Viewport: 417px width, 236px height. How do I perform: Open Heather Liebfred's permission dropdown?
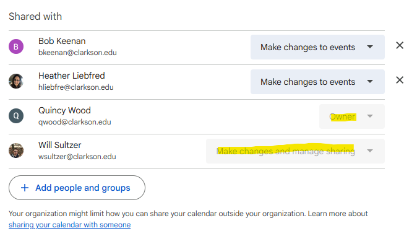[317, 82]
